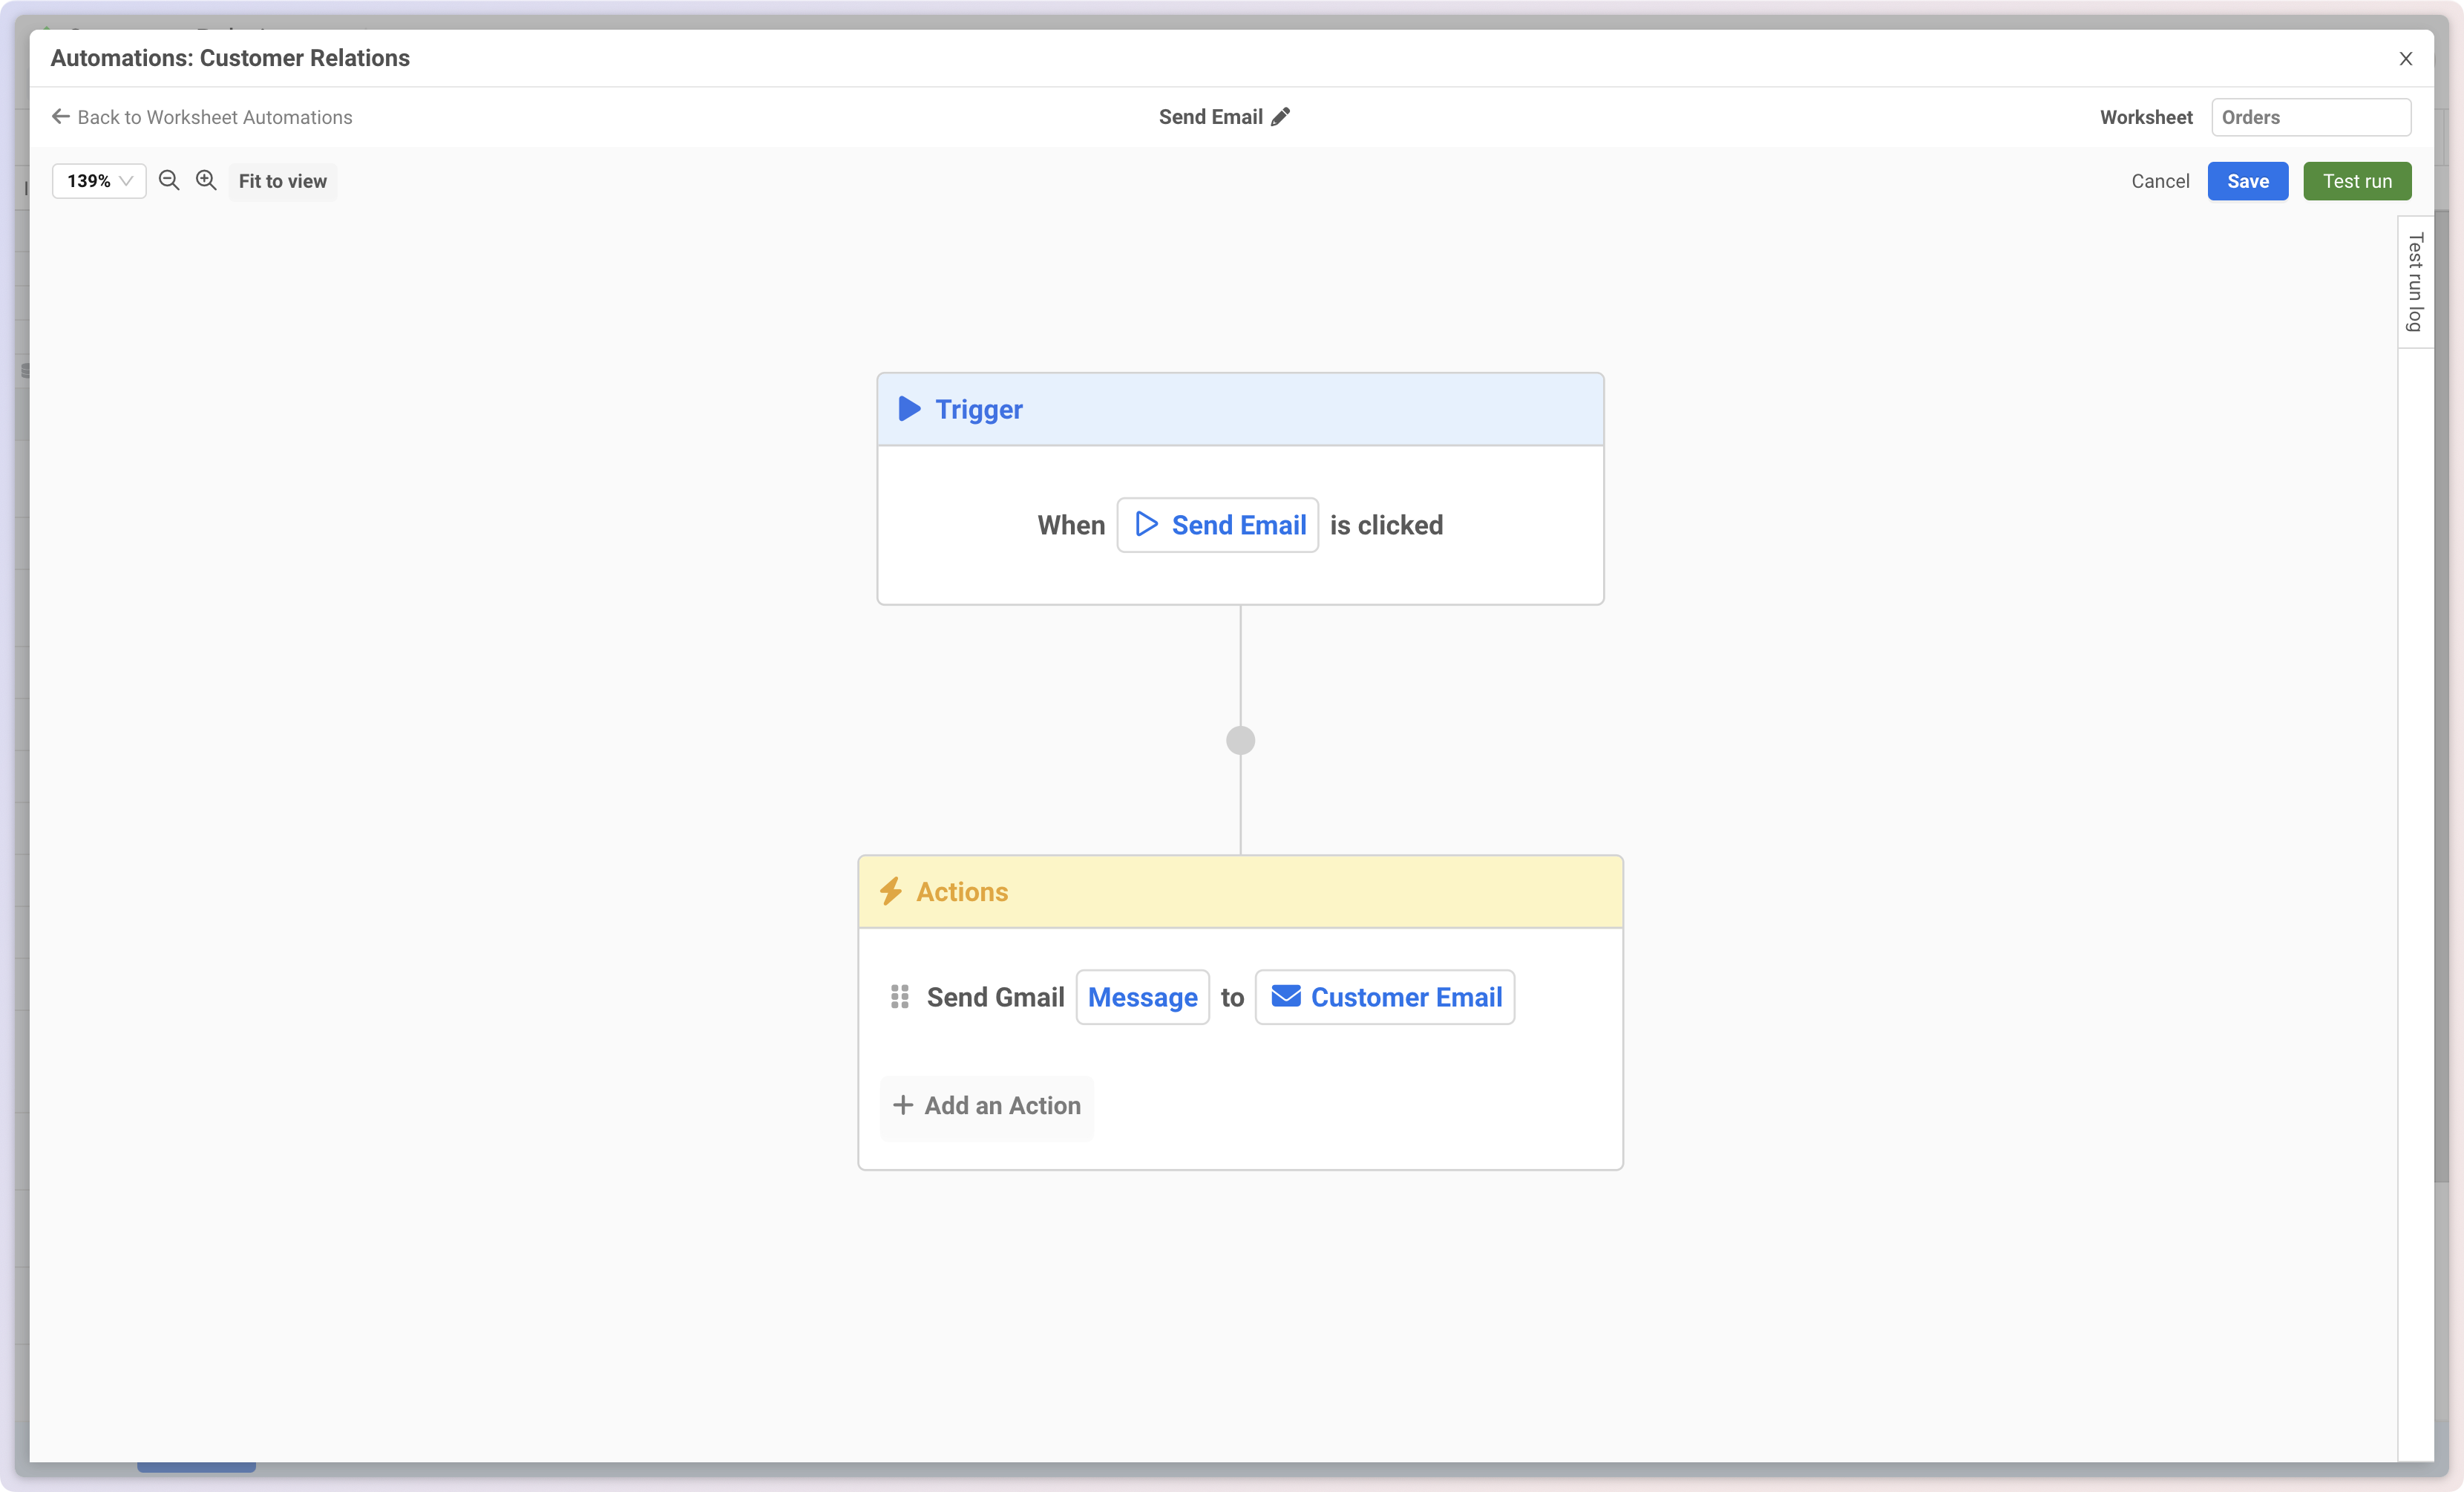Cancel editing the automation
The width and height of the screenshot is (2464, 1492).
coord(2159,181)
